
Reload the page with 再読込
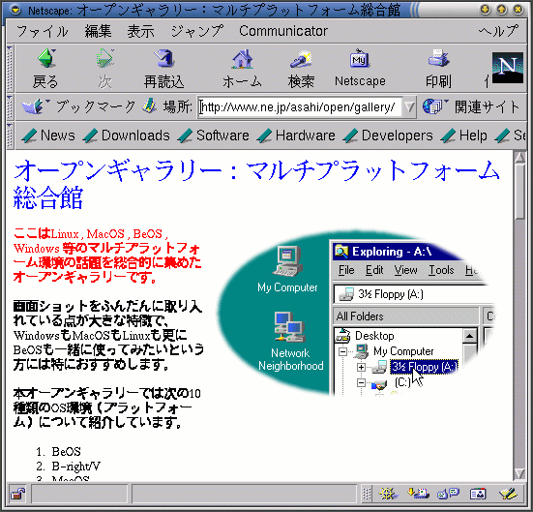(163, 69)
